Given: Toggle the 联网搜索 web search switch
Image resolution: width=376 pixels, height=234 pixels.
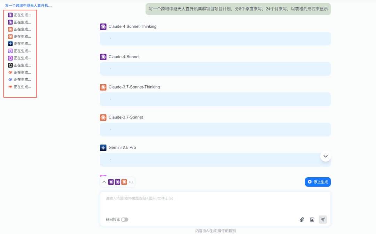Looking at the screenshot, I should click(x=125, y=220).
